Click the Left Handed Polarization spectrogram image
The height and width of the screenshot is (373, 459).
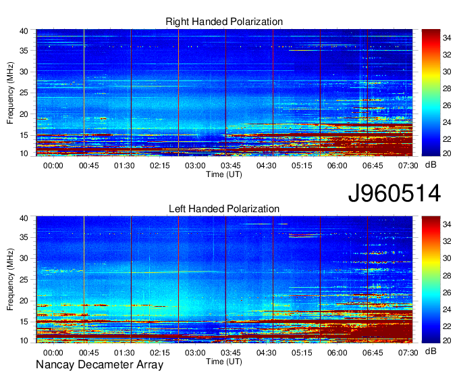(x=224, y=280)
